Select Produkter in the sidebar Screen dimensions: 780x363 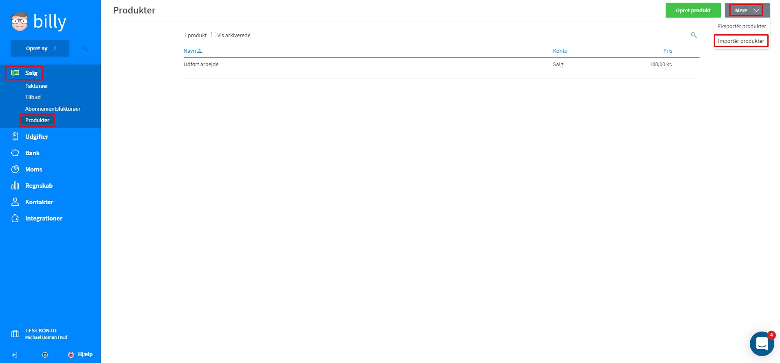[37, 120]
